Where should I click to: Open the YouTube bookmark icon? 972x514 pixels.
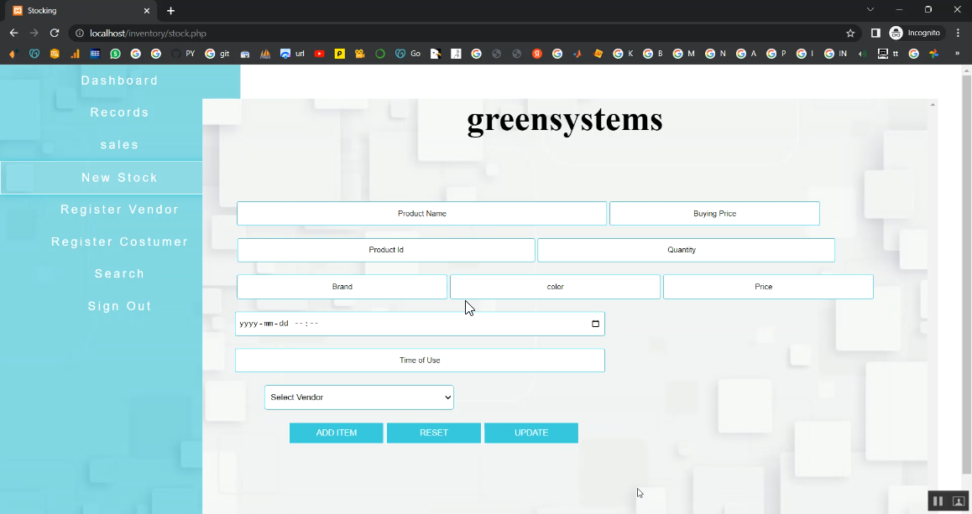click(x=320, y=54)
